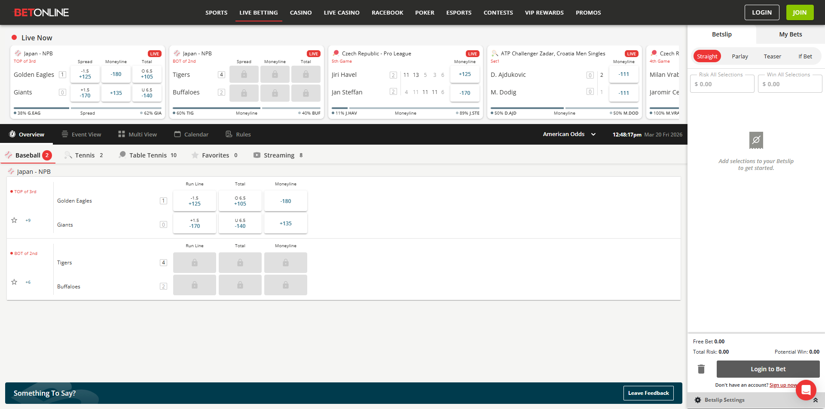Viewport: 825px width, 409px height.
Task: Select the Straight bet type
Action: coord(707,56)
